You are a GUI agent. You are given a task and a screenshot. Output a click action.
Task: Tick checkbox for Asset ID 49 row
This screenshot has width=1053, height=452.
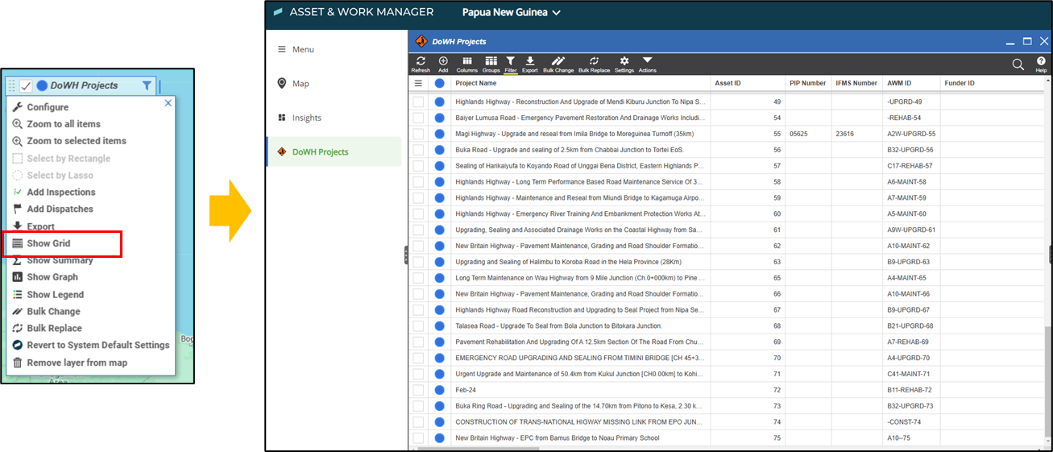418,102
